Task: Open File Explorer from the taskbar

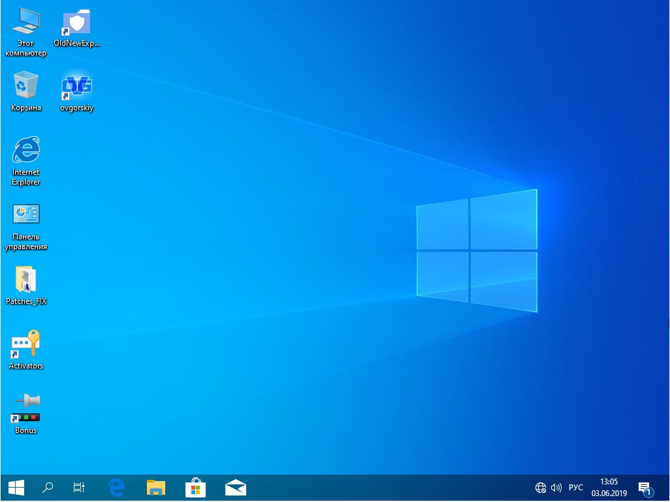Action: coord(155,487)
